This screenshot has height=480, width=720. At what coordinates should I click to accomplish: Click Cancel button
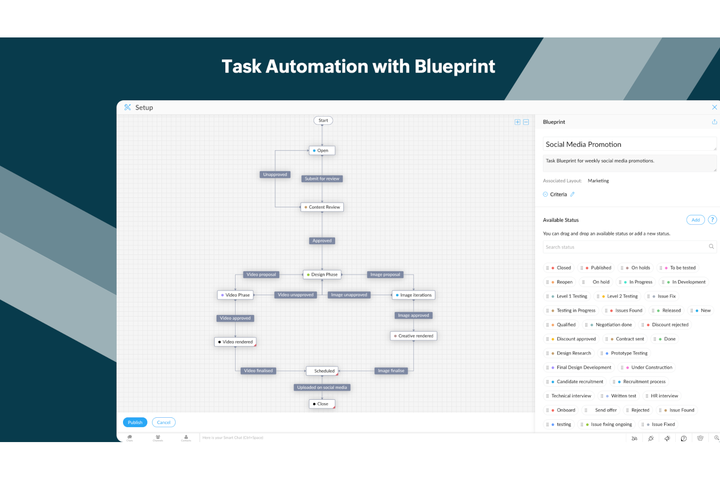[x=163, y=423]
